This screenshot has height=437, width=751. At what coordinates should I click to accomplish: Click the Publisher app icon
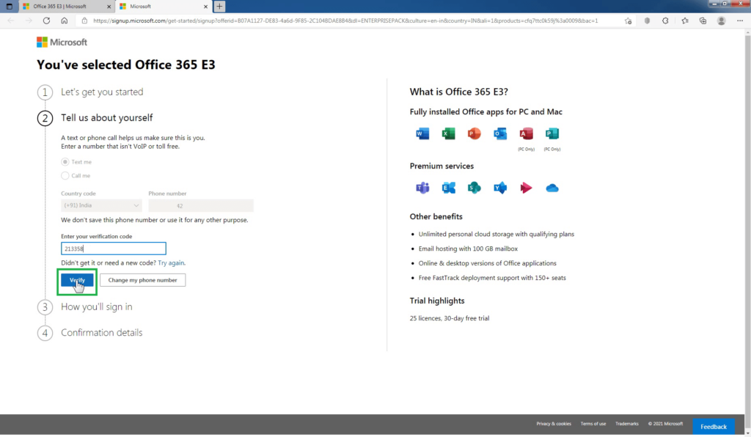[x=552, y=133]
